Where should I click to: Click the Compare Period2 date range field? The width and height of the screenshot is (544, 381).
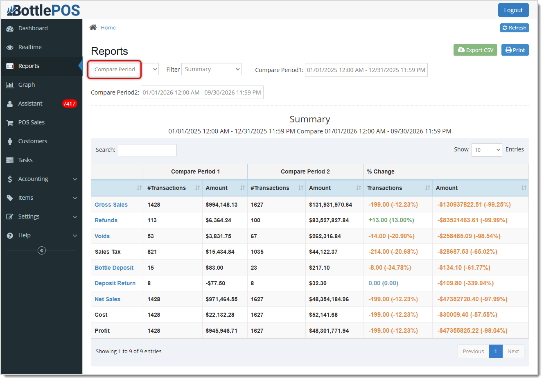[202, 92]
